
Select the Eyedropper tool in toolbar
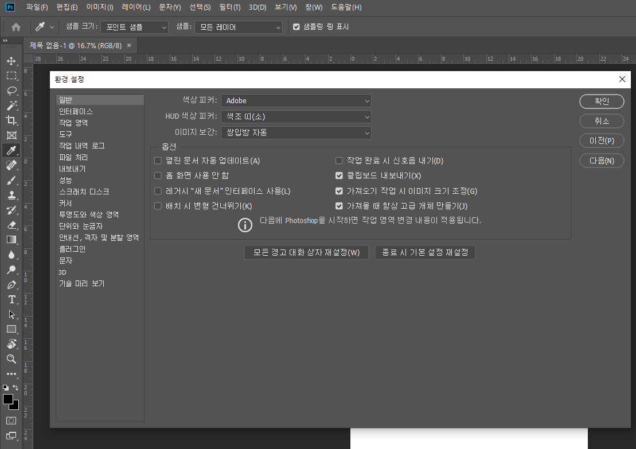tap(11, 150)
